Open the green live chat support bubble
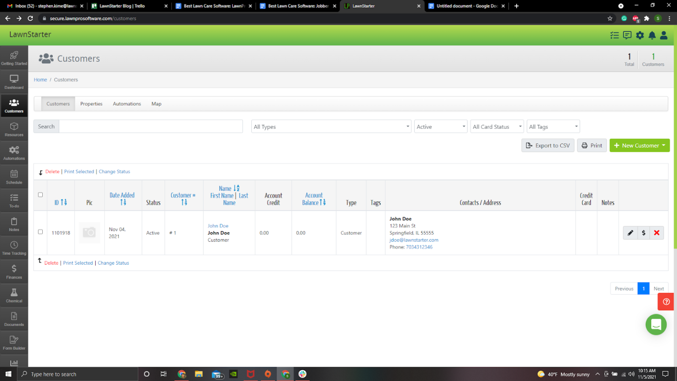The height and width of the screenshot is (381, 677). (656, 325)
